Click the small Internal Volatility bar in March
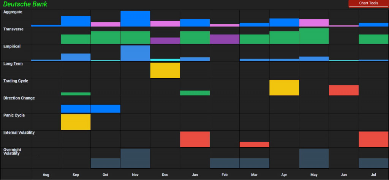The width and height of the screenshot is (389, 180). 254,145
